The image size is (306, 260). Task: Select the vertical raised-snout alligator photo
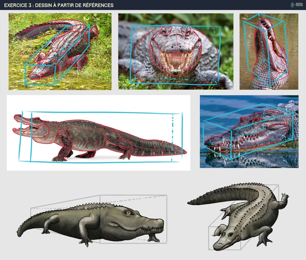click(269, 51)
